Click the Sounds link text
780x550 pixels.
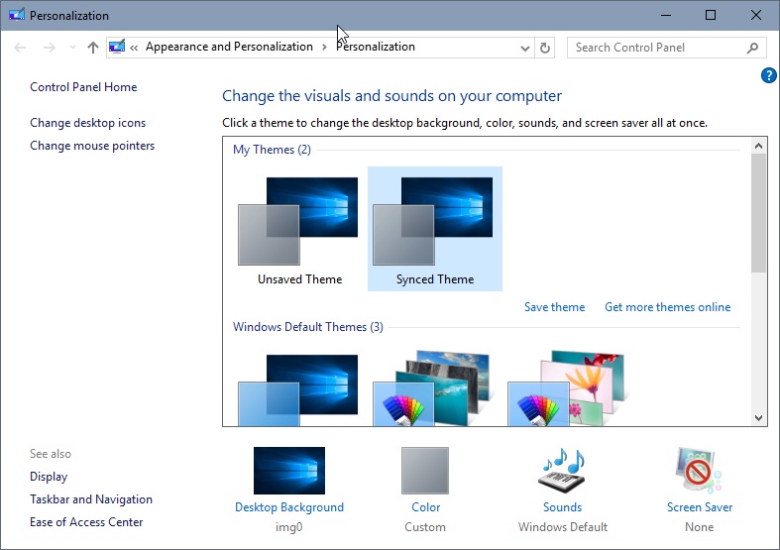563,507
